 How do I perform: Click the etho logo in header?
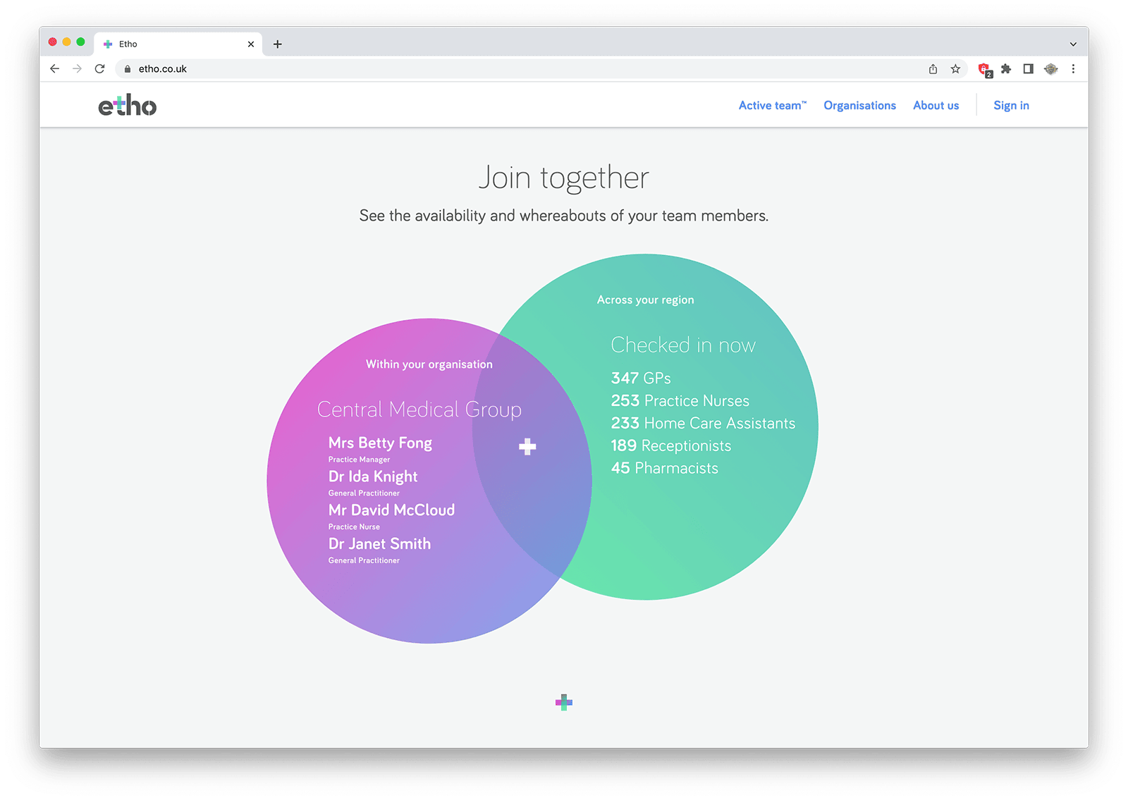pyautogui.click(x=128, y=106)
